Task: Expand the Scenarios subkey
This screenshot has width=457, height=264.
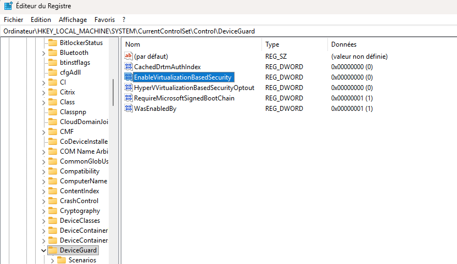Action: (x=53, y=260)
